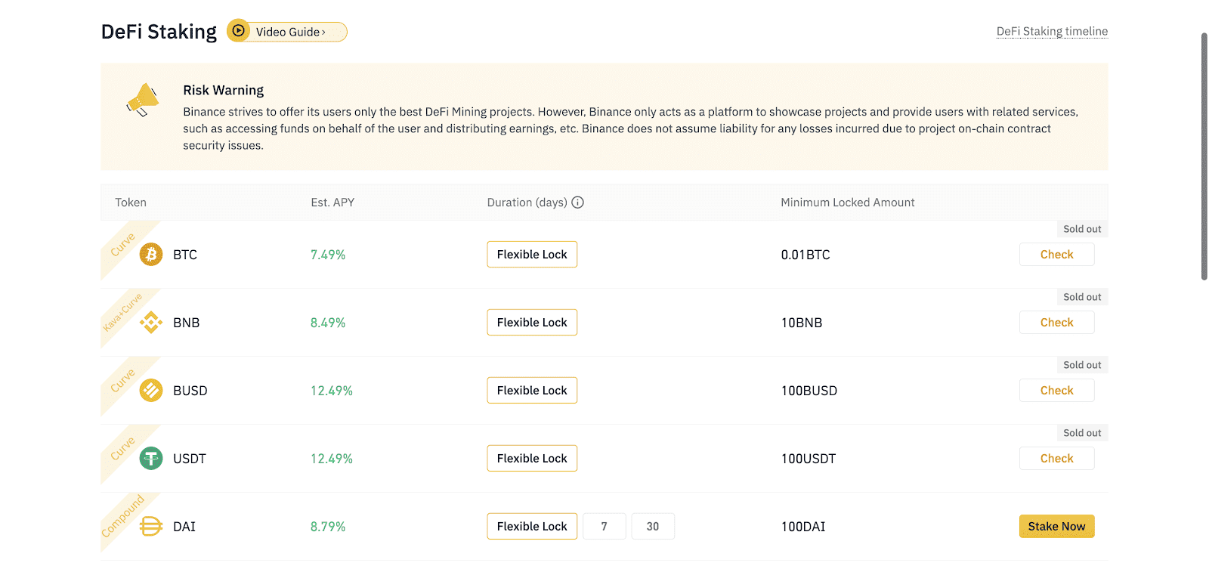Click the Sold out tag on BNB row
1209x569 pixels.
[1082, 297]
